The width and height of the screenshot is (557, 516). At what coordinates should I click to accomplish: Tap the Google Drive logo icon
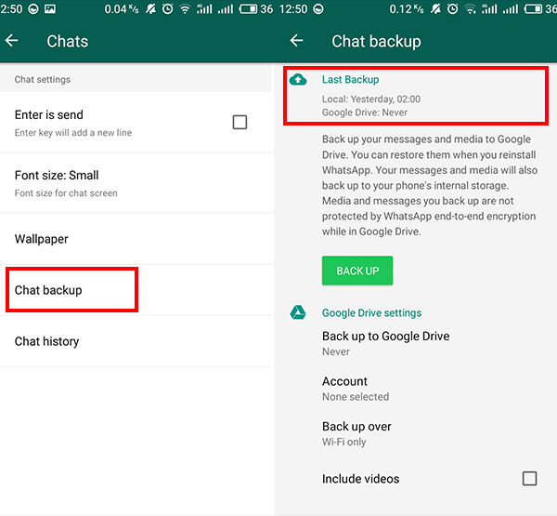pos(298,312)
